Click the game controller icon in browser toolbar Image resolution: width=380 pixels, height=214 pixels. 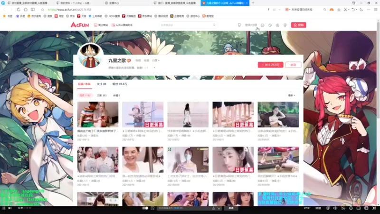(x=332, y=10)
